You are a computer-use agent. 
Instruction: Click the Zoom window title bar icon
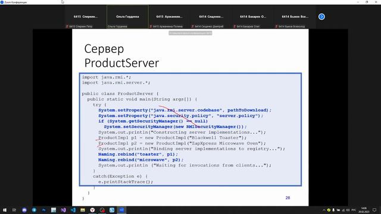pyautogui.click(x=2, y=2)
